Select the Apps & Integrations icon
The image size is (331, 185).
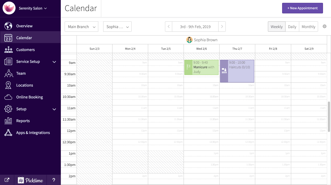point(9,132)
